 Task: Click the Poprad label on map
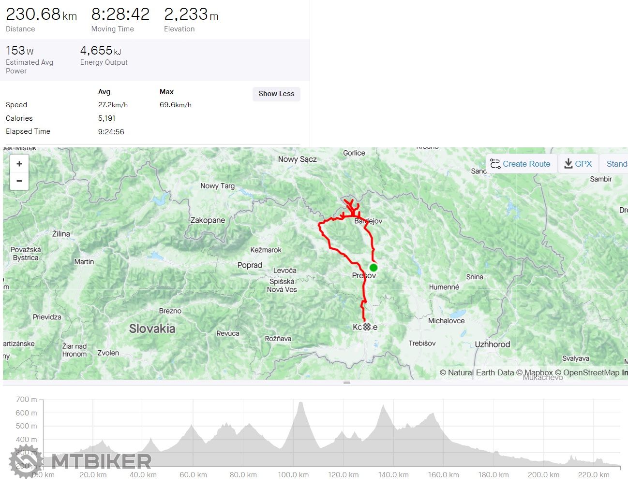tap(250, 265)
